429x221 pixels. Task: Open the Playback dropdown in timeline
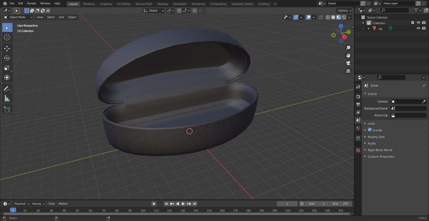tap(21, 204)
